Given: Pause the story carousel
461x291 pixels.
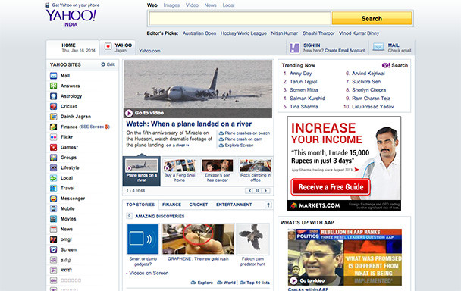Looking at the screenshot, I should click(257, 191).
